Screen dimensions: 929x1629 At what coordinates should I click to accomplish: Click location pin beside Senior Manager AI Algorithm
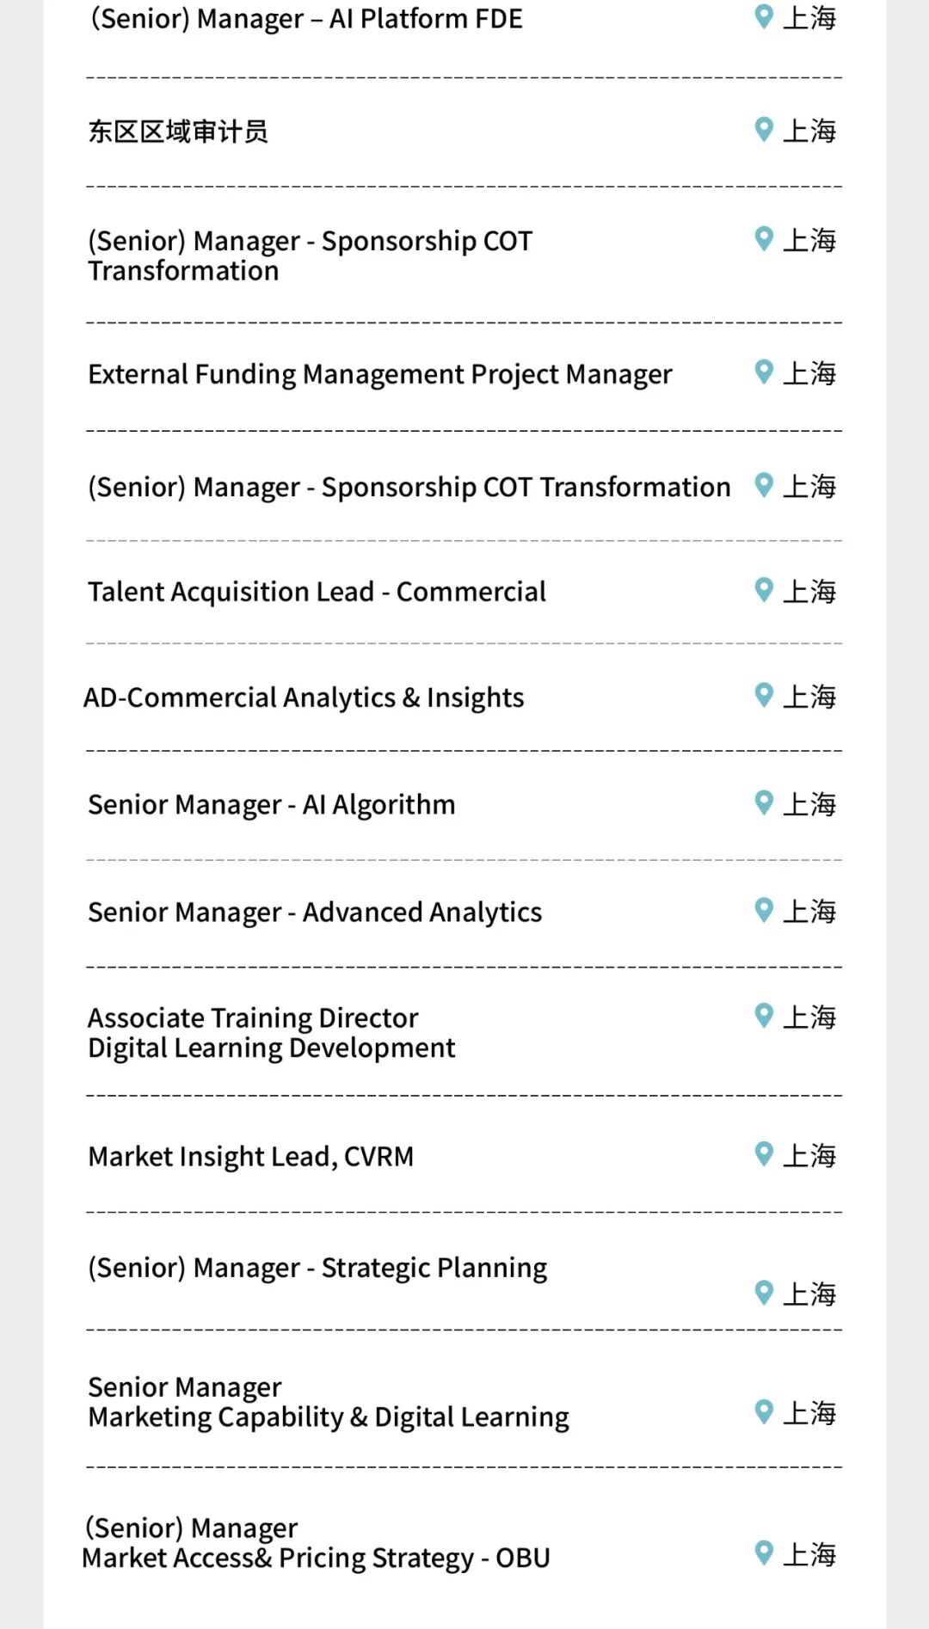(763, 803)
